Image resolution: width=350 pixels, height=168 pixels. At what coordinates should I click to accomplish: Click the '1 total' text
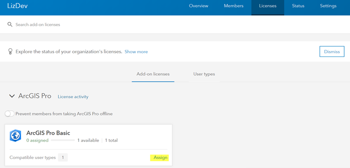click(111, 140)
